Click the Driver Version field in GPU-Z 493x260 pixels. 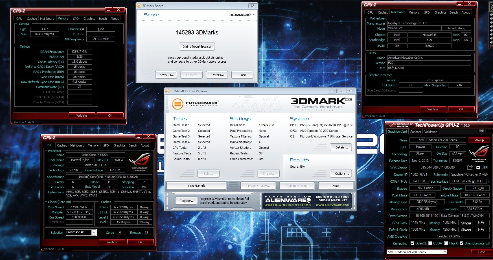tap(449, 216)
